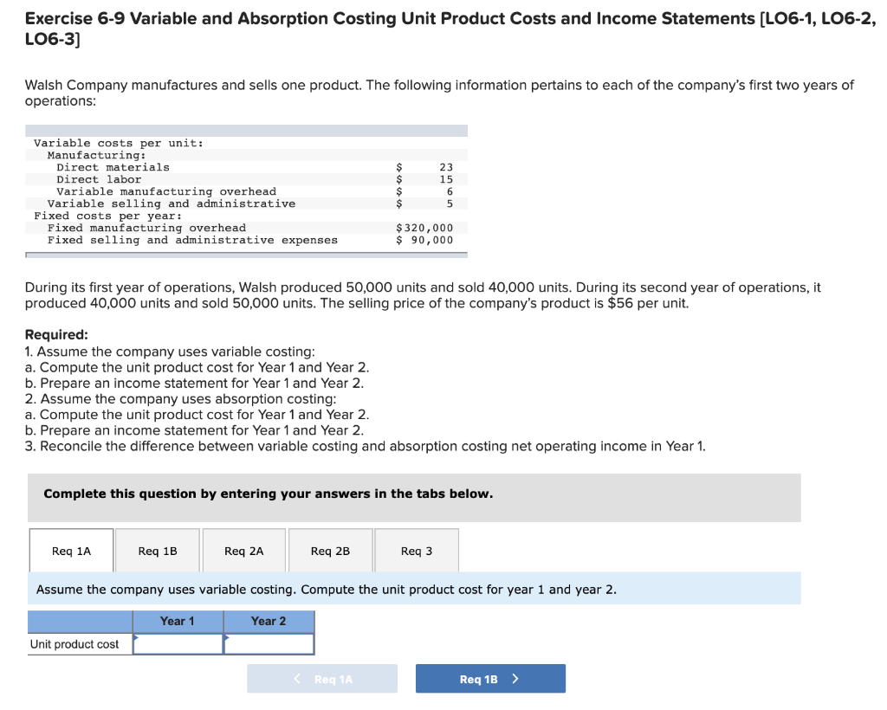Image resolution: width=887 pixels, height=710 pixels.
Task: Click the Fixed manufacturing overhead table row
Action: click(173, 228)
